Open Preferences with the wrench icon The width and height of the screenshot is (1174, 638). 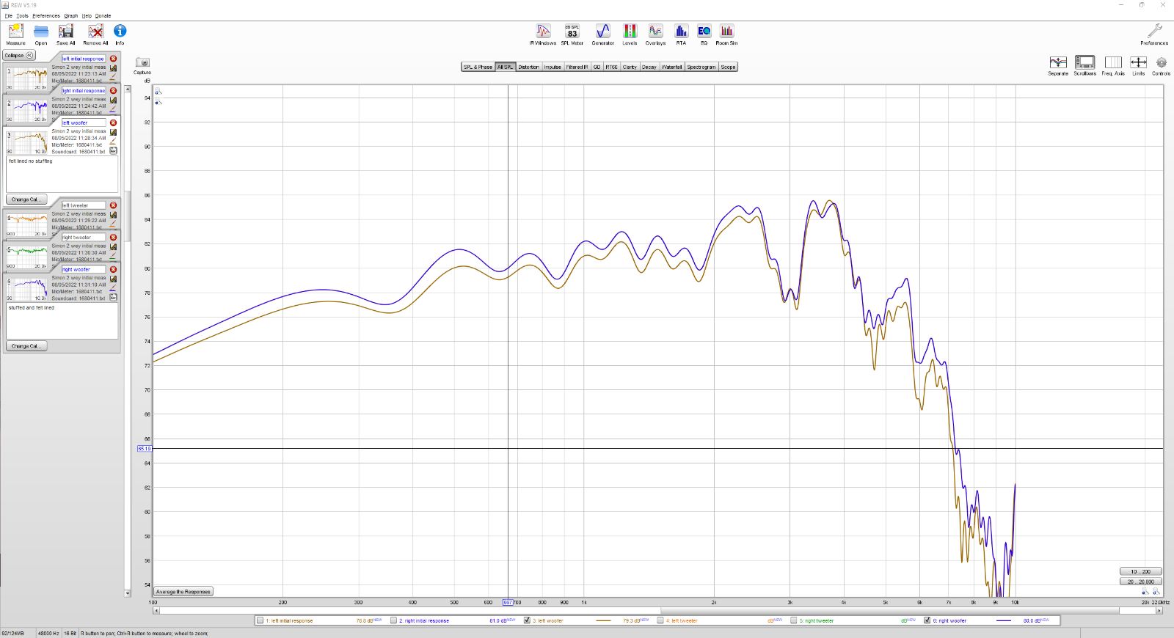pos(1154,34)
